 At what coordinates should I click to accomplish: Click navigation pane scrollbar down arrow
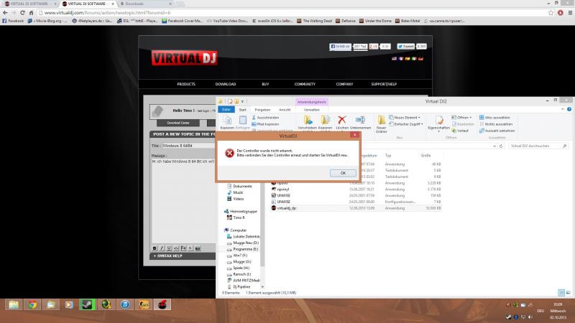[x=262, y=286]
